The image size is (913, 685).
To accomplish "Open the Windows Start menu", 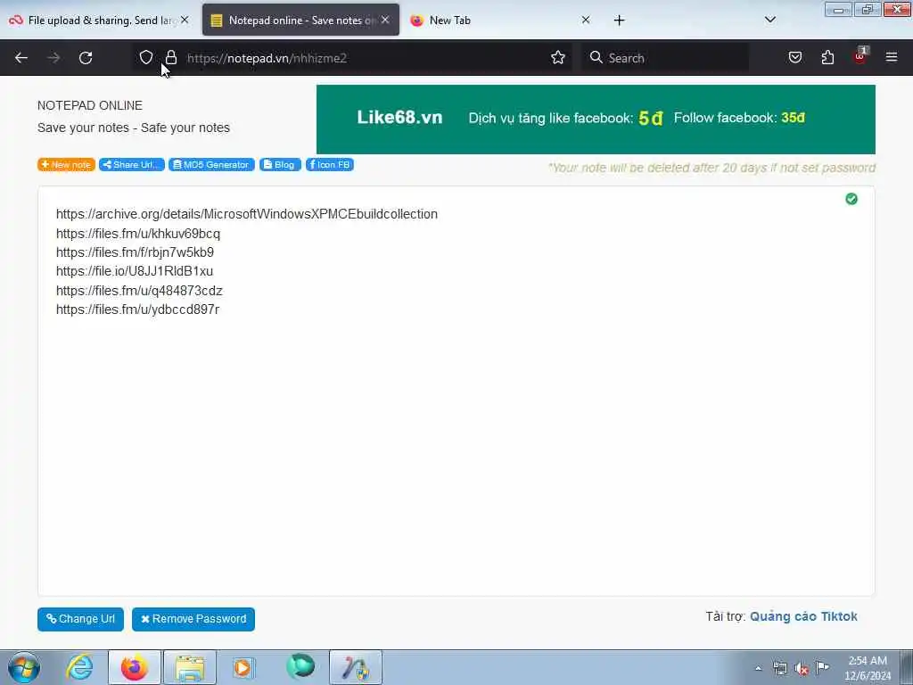I will (24, 667).
